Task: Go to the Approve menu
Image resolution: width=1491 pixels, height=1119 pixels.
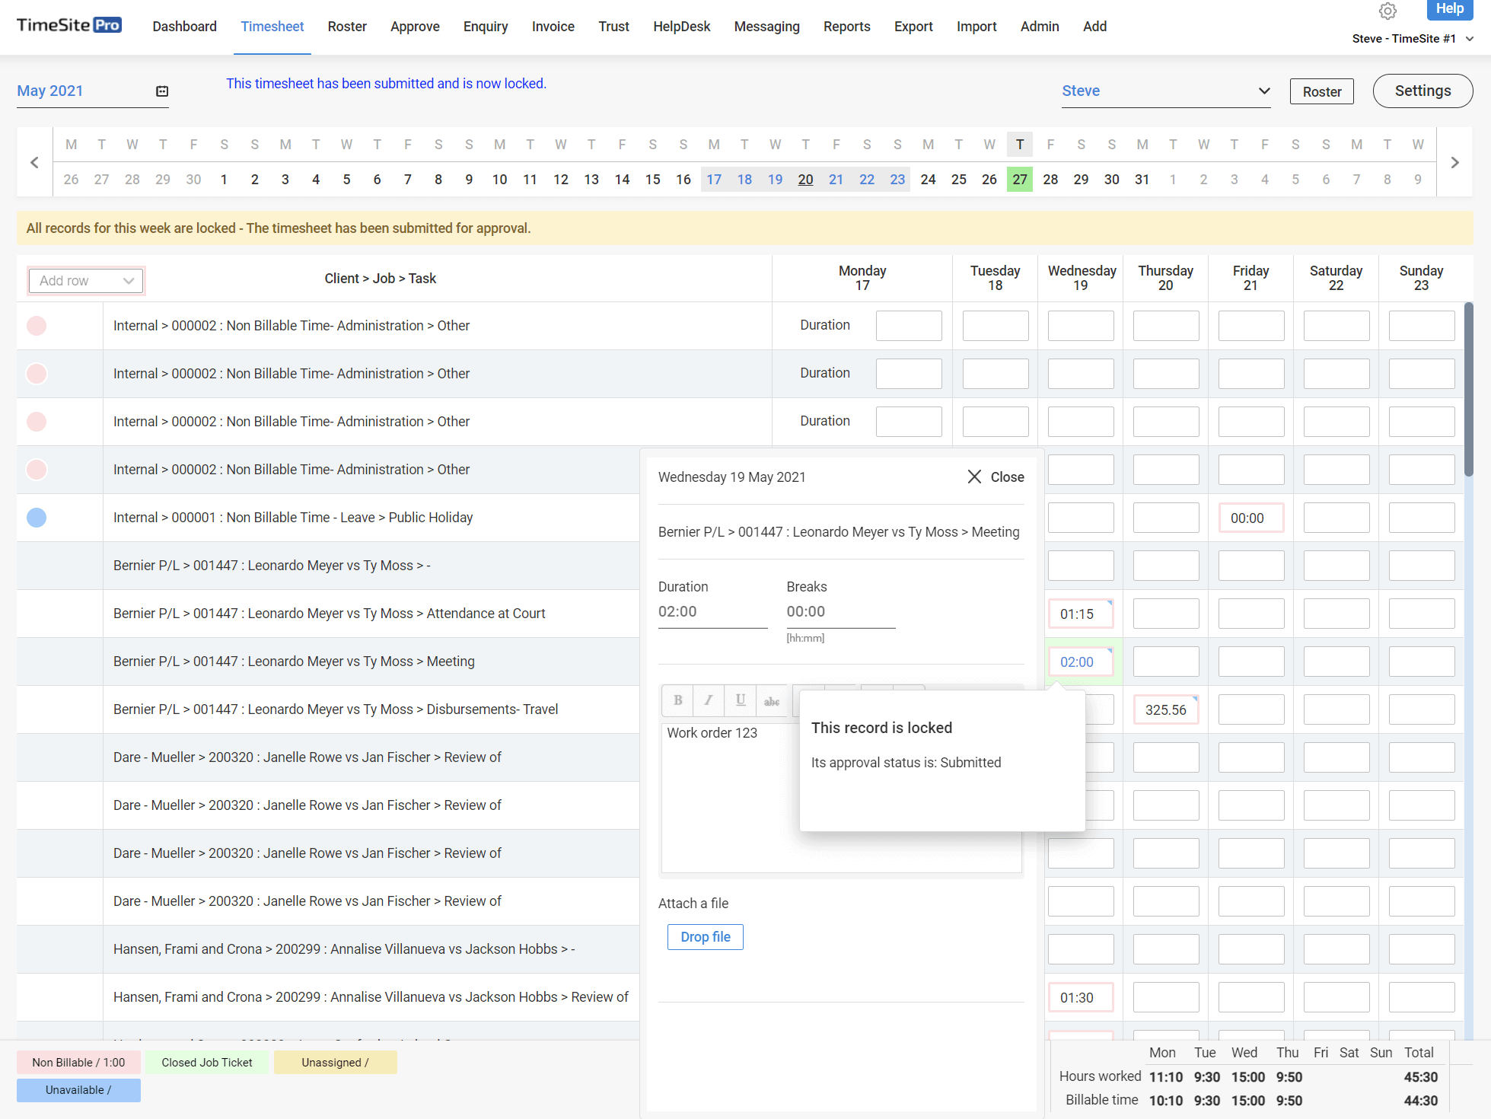Action: point(415,27)
